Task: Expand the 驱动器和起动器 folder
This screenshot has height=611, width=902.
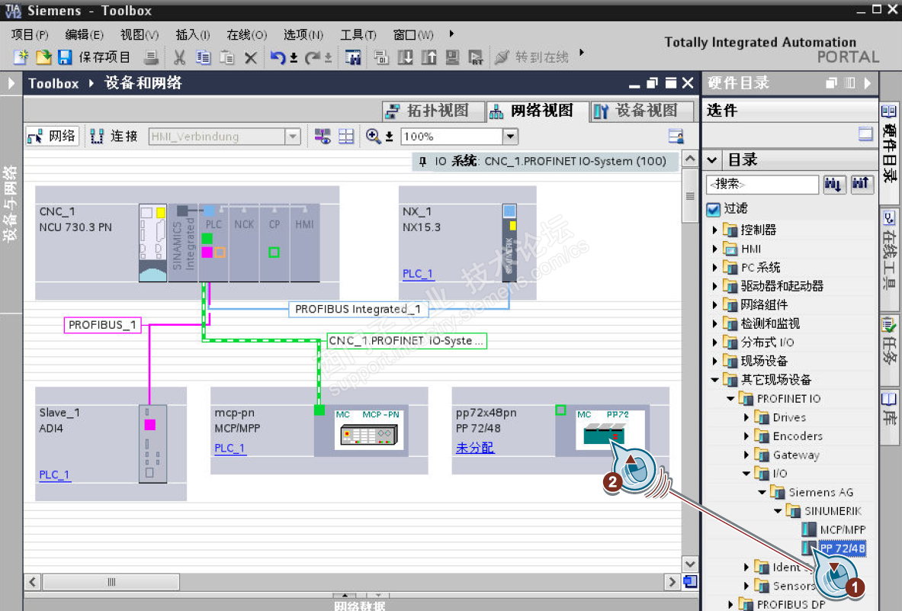Action: pyautogui.click(x=714, y=286)
